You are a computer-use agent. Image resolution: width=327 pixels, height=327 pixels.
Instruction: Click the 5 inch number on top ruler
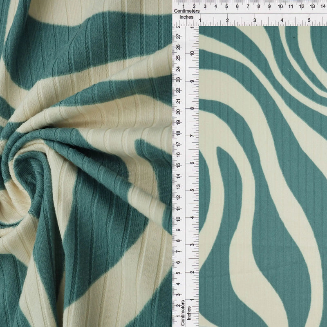[309, 20]
